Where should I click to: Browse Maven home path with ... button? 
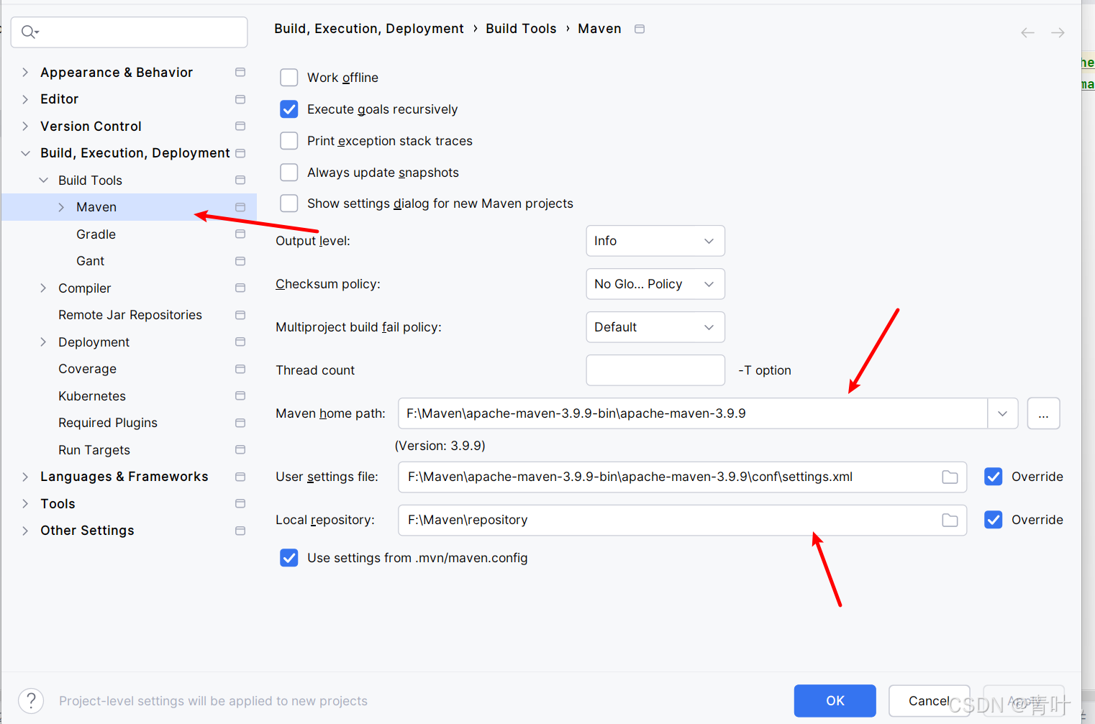click(1044, 413)
